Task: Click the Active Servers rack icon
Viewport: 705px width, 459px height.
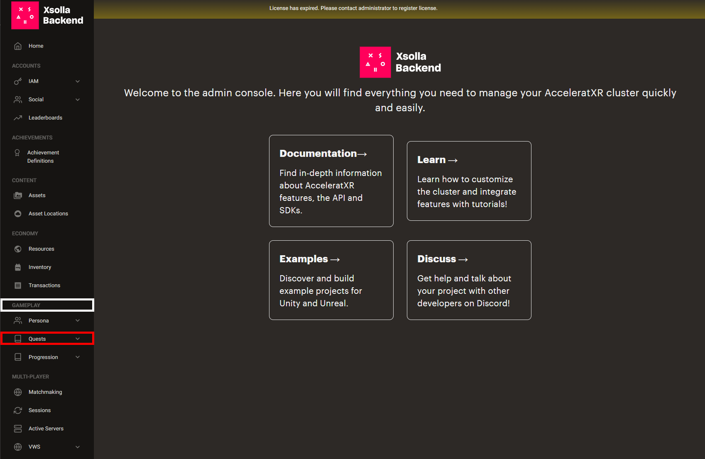Action: point(18,429)
